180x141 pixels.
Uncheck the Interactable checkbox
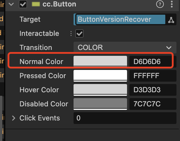point(79,34)
